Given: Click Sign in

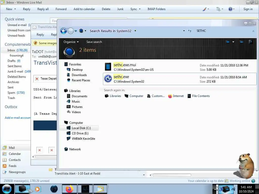Looking at the screenshot, I should pos(248,9).
